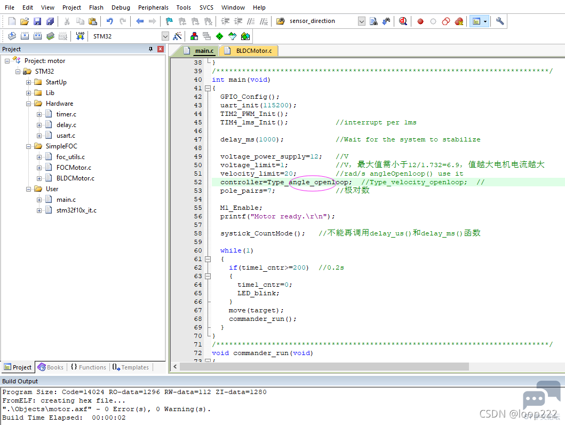Insert breakpoint red circle icon

420,21
